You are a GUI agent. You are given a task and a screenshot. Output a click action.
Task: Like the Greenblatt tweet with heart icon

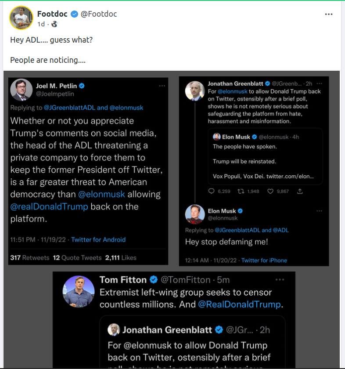pos(270,191)
